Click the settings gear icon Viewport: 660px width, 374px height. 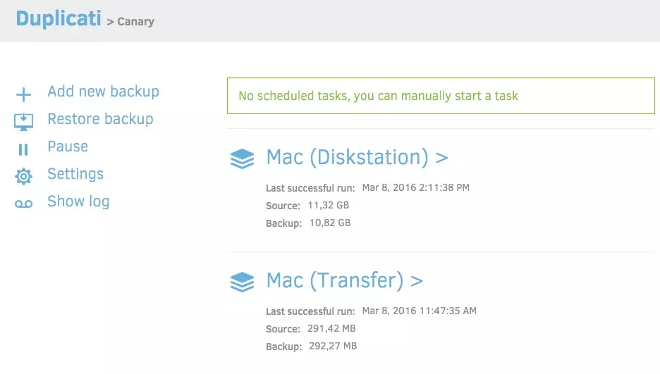(23, 176)
